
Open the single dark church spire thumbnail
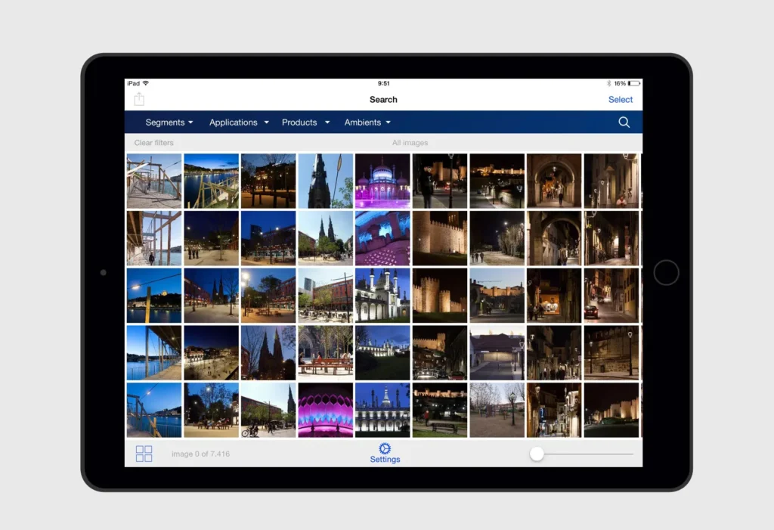[x=325, y=181]
